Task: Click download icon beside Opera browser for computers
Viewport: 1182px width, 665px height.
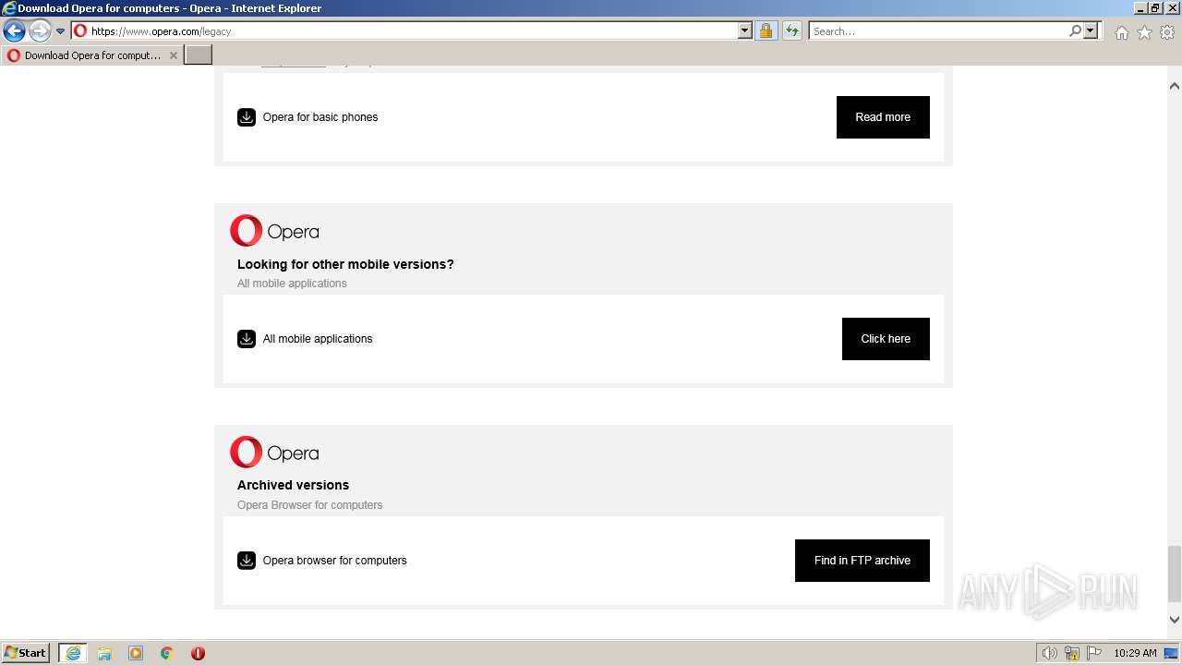Action: (x=247, y=561)
